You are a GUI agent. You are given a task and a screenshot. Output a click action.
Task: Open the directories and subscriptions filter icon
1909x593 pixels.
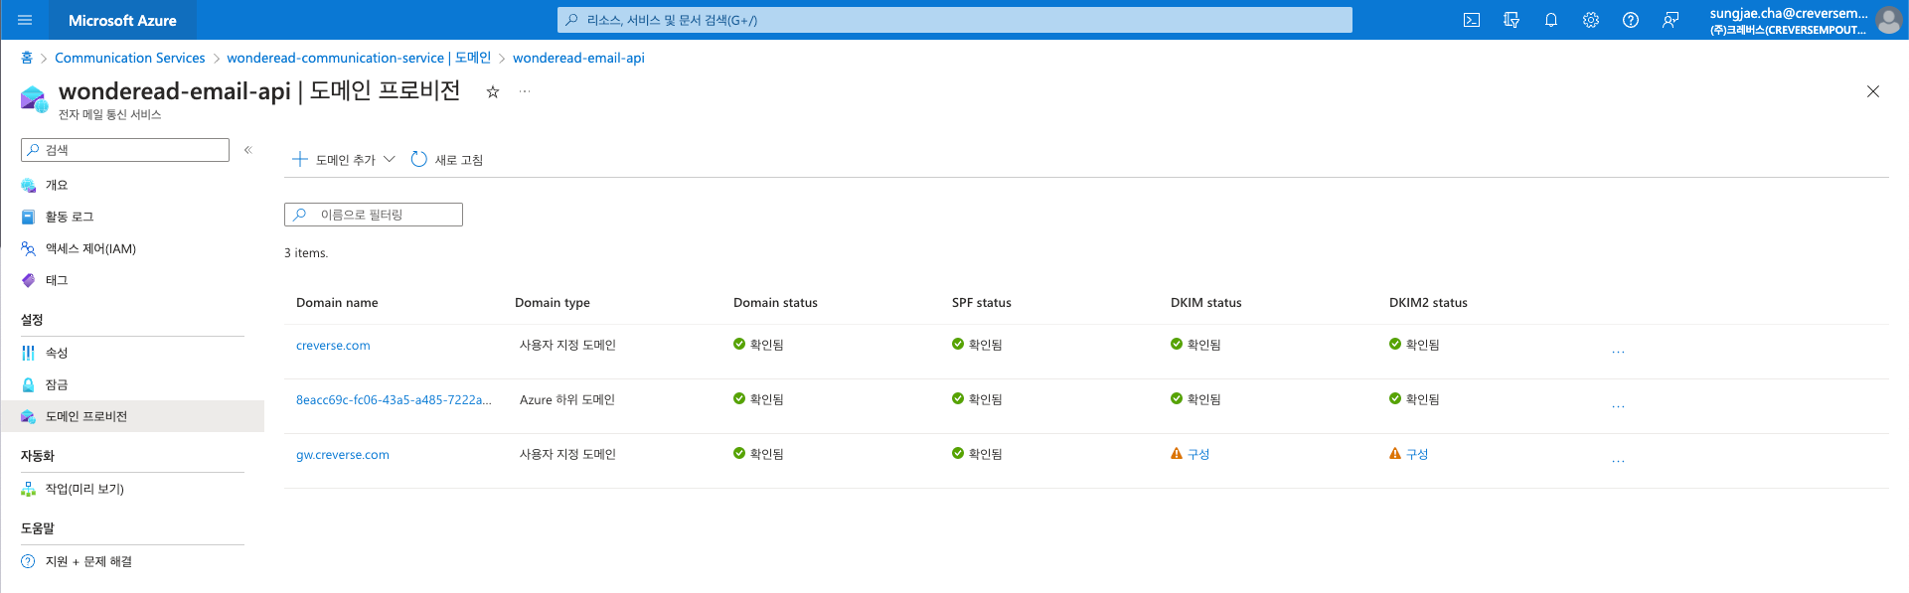[1511, 20]
